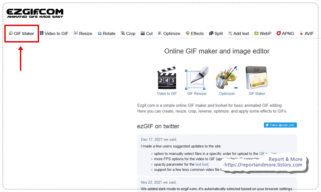
Task: Click the 'Ezgif.com is a simple online GIF maker' sentence
Action: (210, 105)
